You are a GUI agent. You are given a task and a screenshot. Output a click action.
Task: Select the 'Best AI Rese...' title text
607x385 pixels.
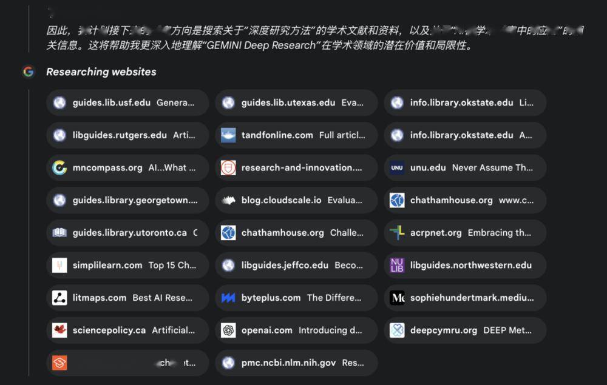coord(162,298)
